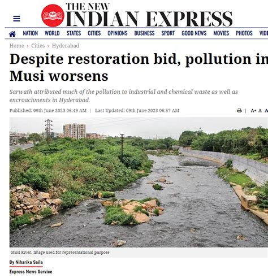This screenshot has width=268, height=278.
Task: Open the hamburger menu icon
Action: pyautogui.click(x=16, y=19)
